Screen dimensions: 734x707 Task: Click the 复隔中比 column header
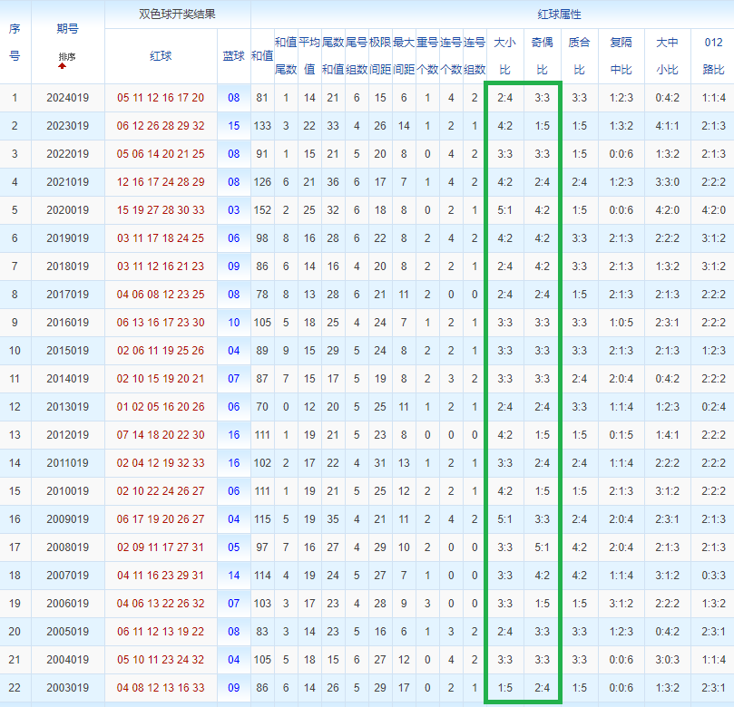621,56
